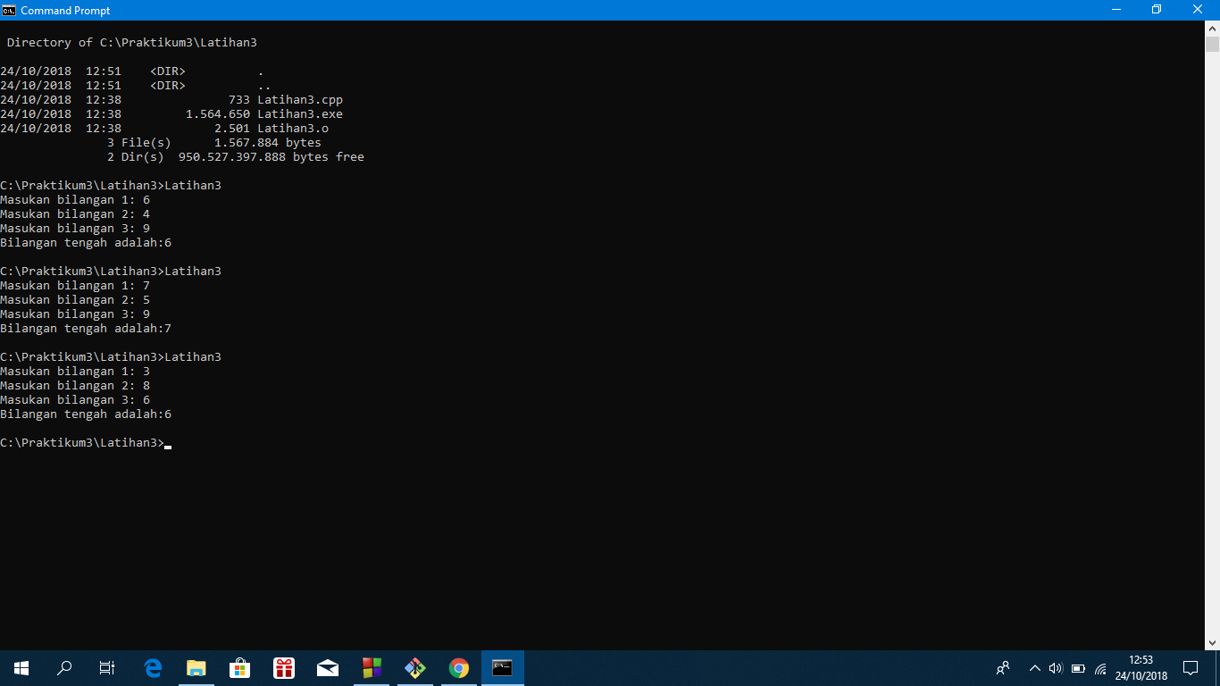The width and height of the screenshot is (1220, 686).
Task: Click the Command Prompt title bar system icon
Action: pos(10,10)
